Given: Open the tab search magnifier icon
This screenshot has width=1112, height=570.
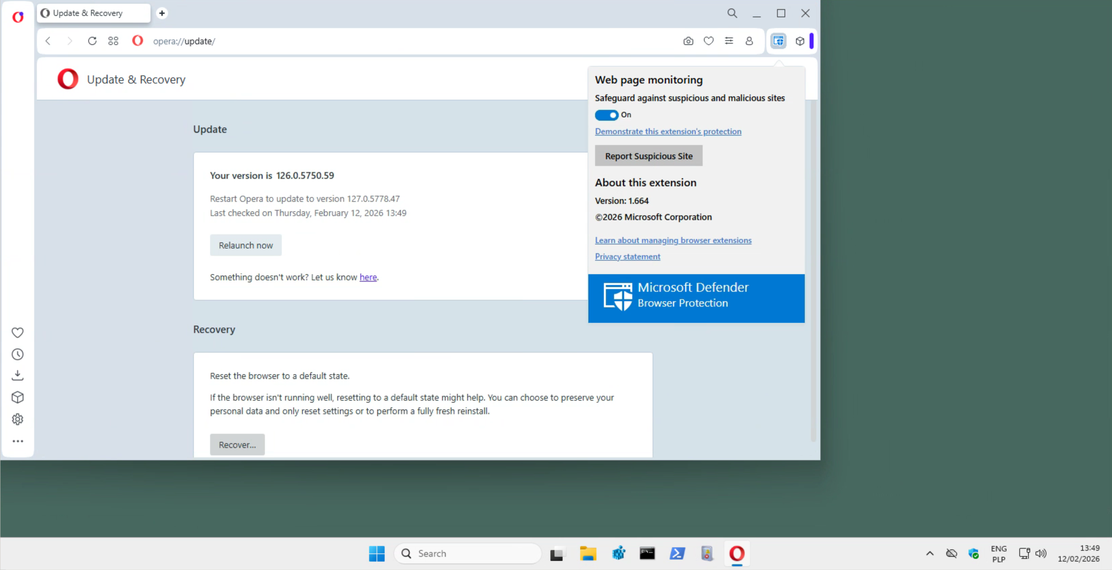Looking at the screenshot, I should tap(732, 14).
